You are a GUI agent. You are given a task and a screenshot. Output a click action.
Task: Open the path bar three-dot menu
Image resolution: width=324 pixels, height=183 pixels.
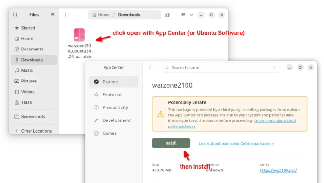pyautogui.click(x=156, y=15)
